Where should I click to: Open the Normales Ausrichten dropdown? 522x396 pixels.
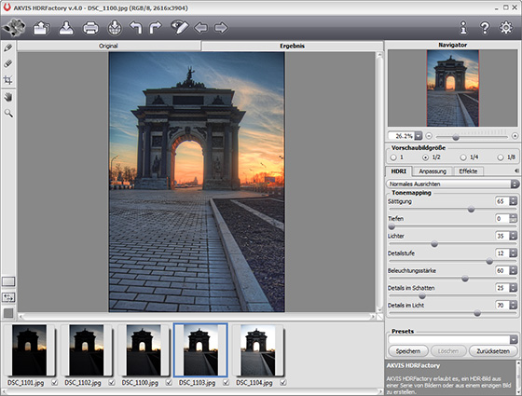452,184
